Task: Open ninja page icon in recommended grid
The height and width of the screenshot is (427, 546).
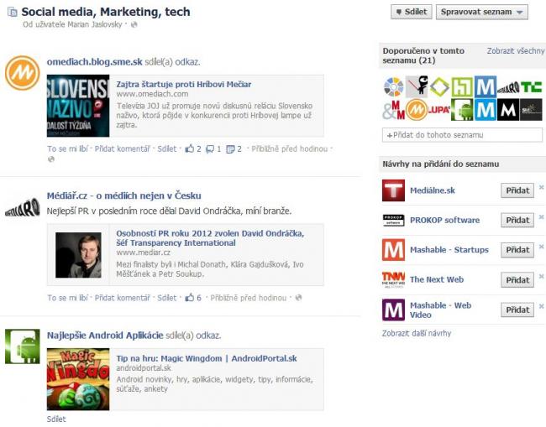Action: tap(417, 86)
